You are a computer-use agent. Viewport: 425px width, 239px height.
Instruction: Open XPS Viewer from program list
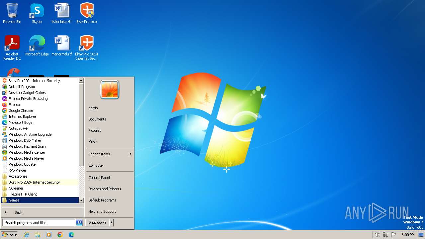click(x=40, y=170)
